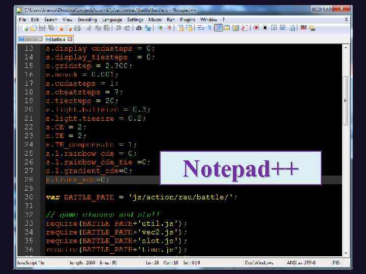The width and height of the screenshot is (366, 274).
Task: Click the ABC spell check icon
Action: 303,28
